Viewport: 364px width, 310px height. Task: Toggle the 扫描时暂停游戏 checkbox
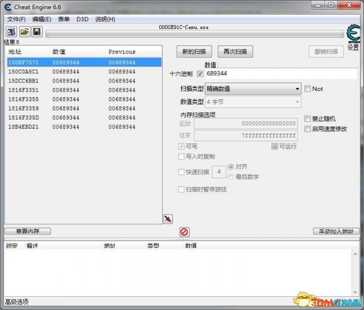pyautogui.click(x=181, y=189)
